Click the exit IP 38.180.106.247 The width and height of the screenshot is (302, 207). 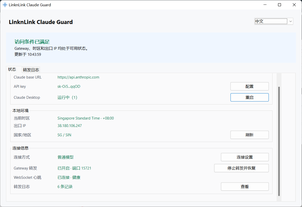coord(69,125)
